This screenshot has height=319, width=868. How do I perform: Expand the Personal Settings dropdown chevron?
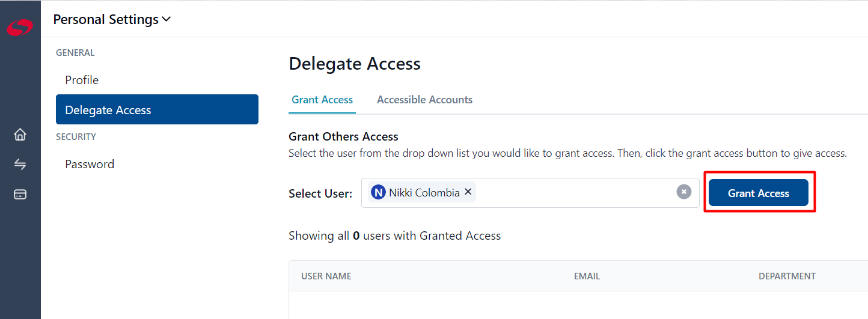click(x=167, y=19)
